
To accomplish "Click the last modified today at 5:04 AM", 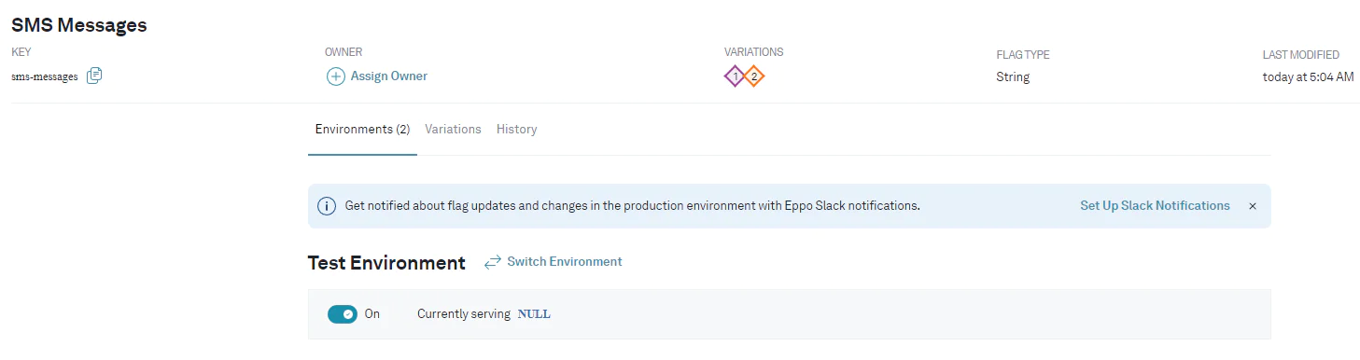I will click(1308, 77).
